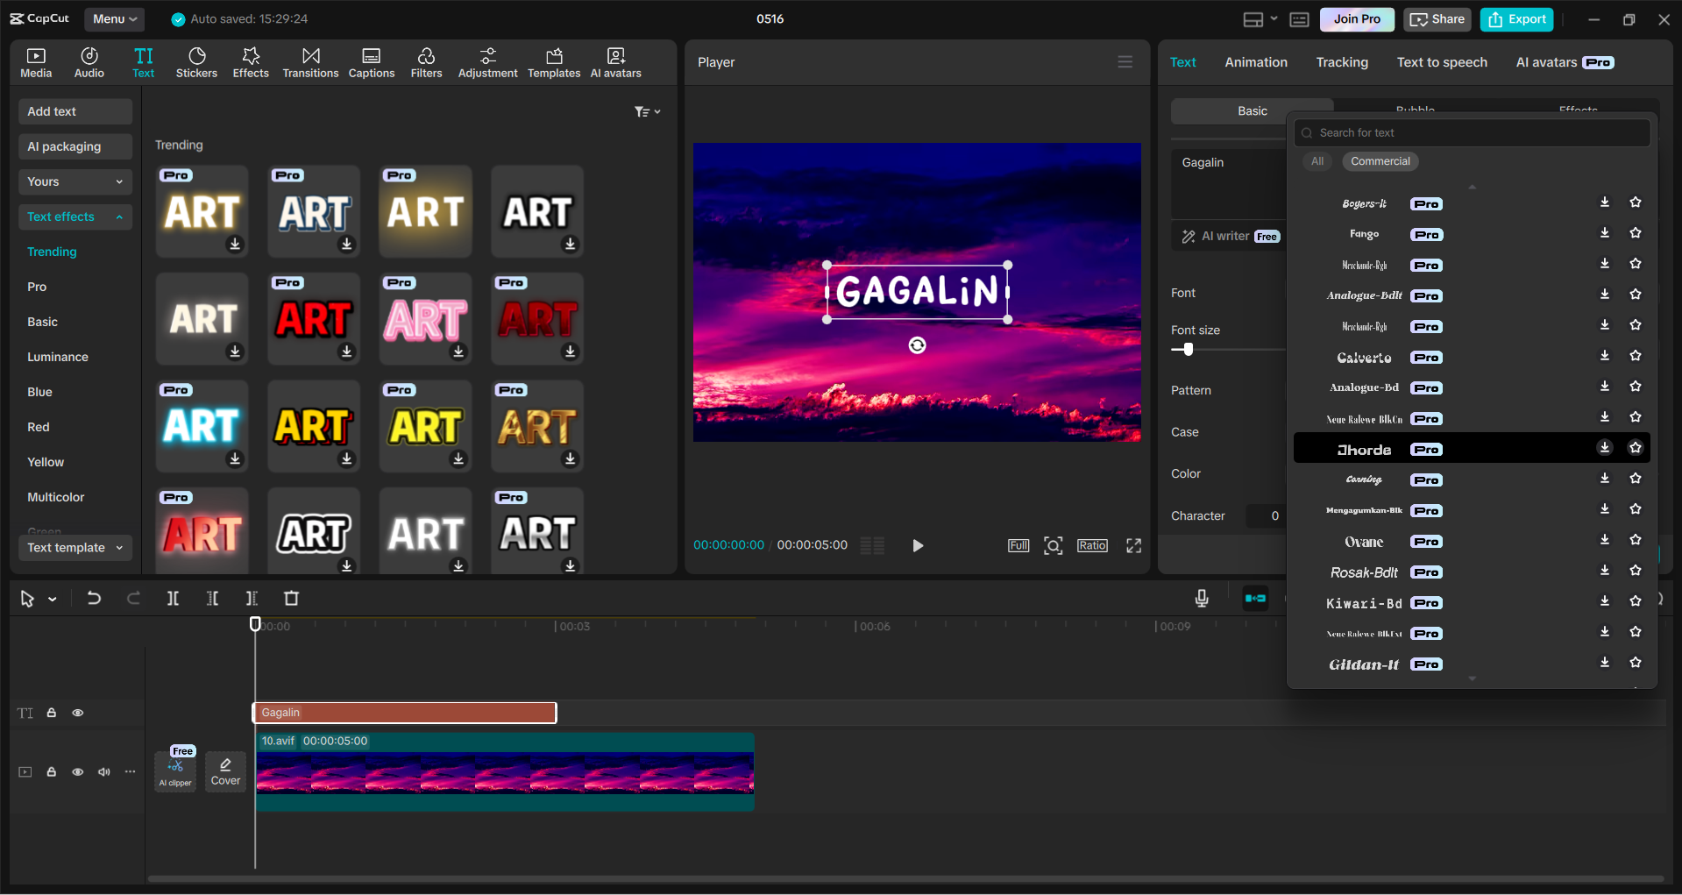Screen dimensions: 1682x895
Task: Lock the 10.avif video track
Action: coord(51,771)
